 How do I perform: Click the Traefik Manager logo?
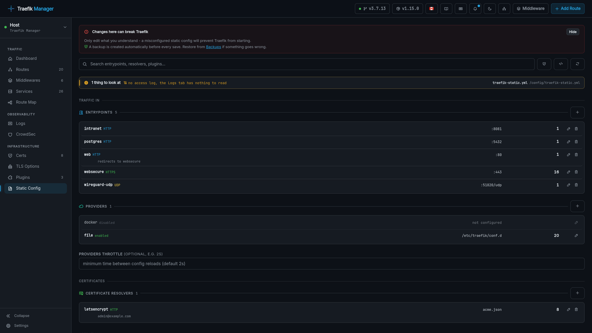(x=31, y=9)
